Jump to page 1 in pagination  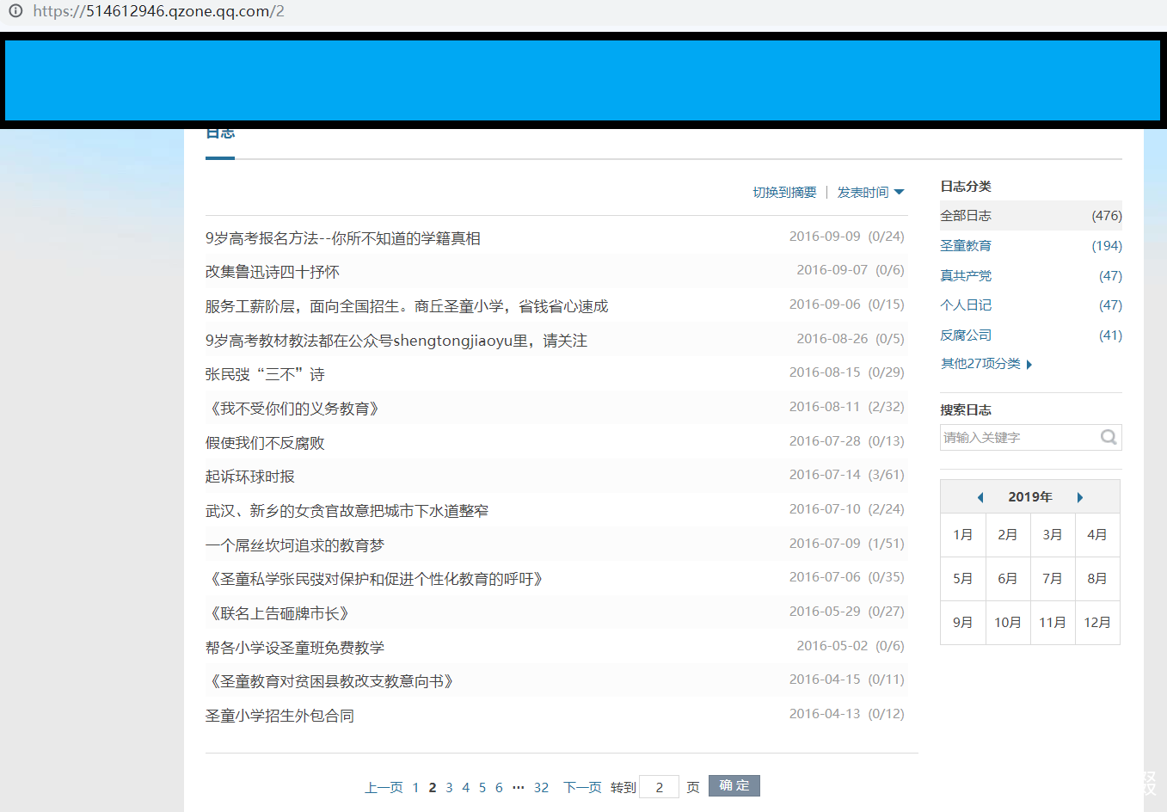(x=416, y=787)
